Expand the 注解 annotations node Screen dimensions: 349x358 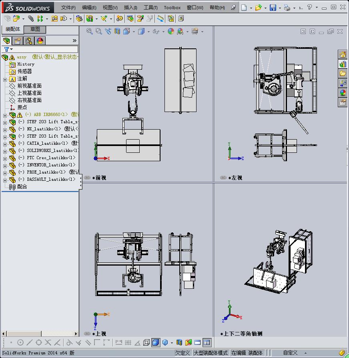click(5, 80)
